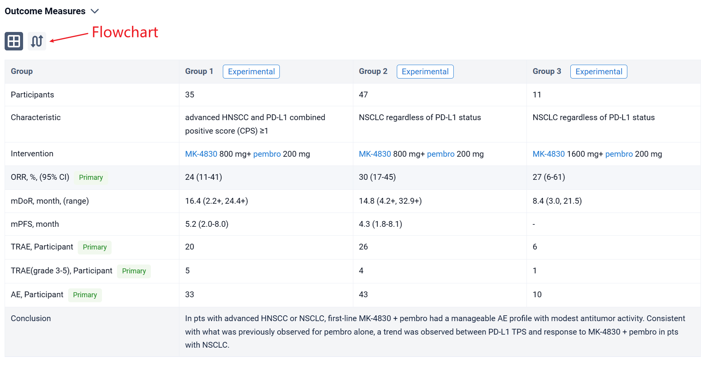
Task: Click Primary tag beside TRAE, Participant
Action: (95, 247)
